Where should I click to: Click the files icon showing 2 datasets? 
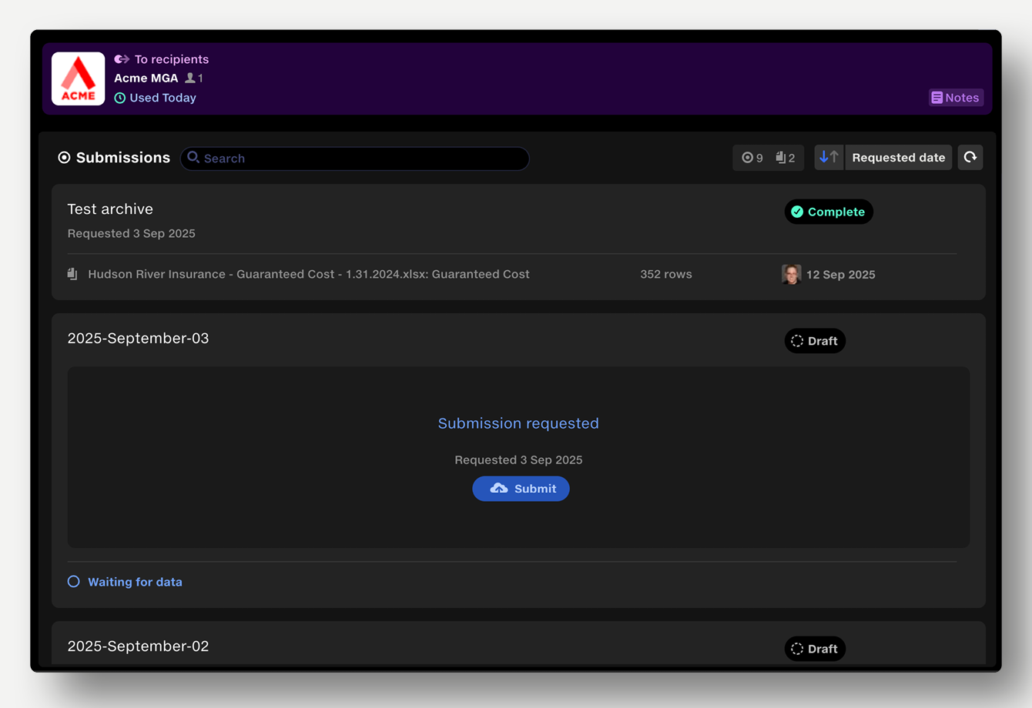(x=781, y=157)
